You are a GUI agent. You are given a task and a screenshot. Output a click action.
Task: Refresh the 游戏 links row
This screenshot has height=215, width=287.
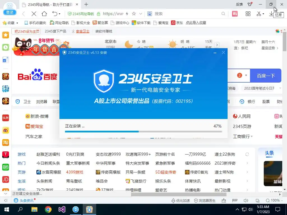pos(247,154)
